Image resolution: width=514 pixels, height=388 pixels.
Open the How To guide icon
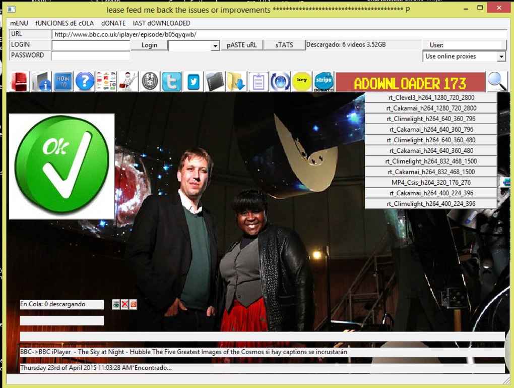point(63,81)
